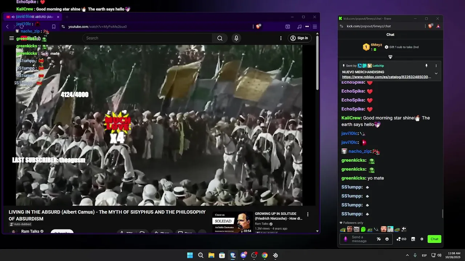Open site settings icon in Kick address bar
This screenshot has width=465, height=261.
(341, 26)
